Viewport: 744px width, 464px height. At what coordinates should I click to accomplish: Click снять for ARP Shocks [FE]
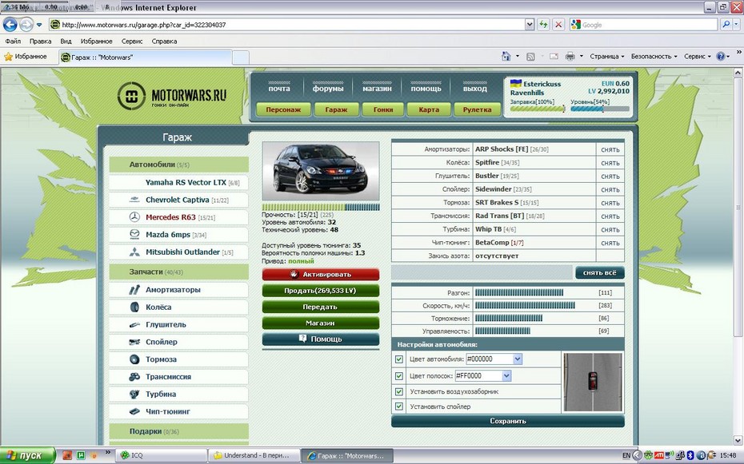click(610, 149)
